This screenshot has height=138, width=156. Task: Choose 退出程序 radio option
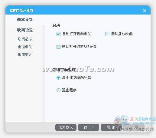pyautogui.click(x=58, y=90)
